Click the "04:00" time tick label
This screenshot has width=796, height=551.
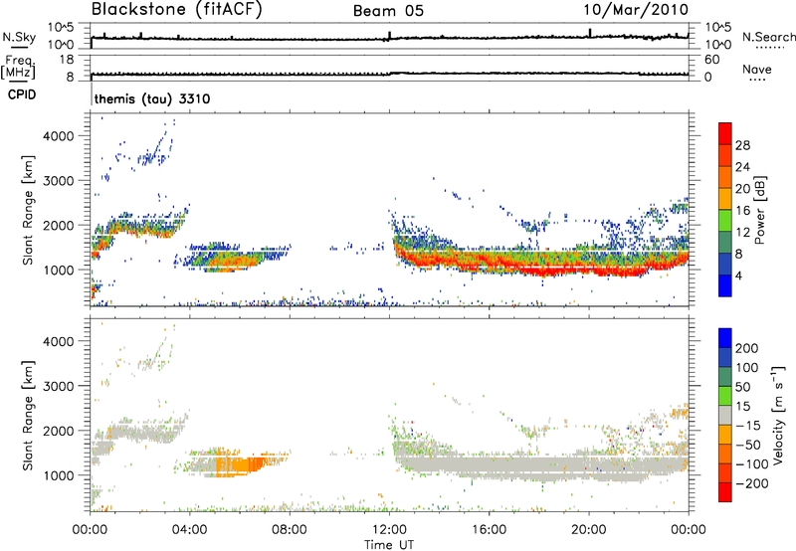189,530
